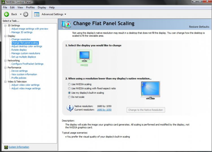Click the VW222 display name label
This screenshot has height=152, width=212.
(x=84, y=65)
